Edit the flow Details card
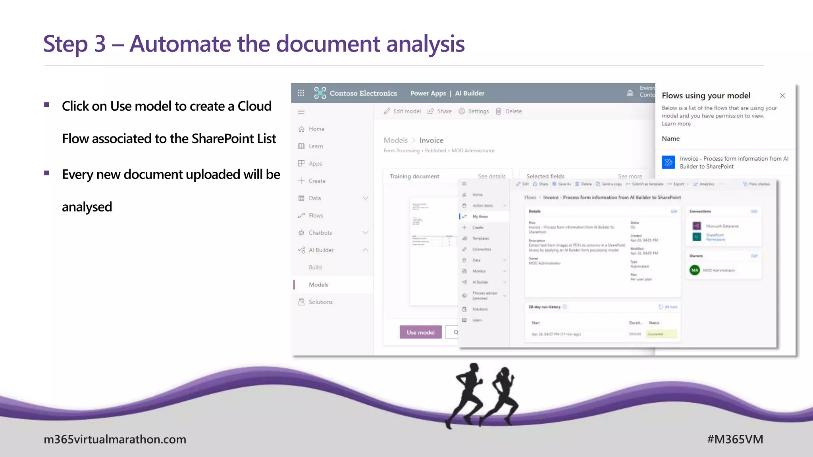813x457 pixels. point(674,211)
